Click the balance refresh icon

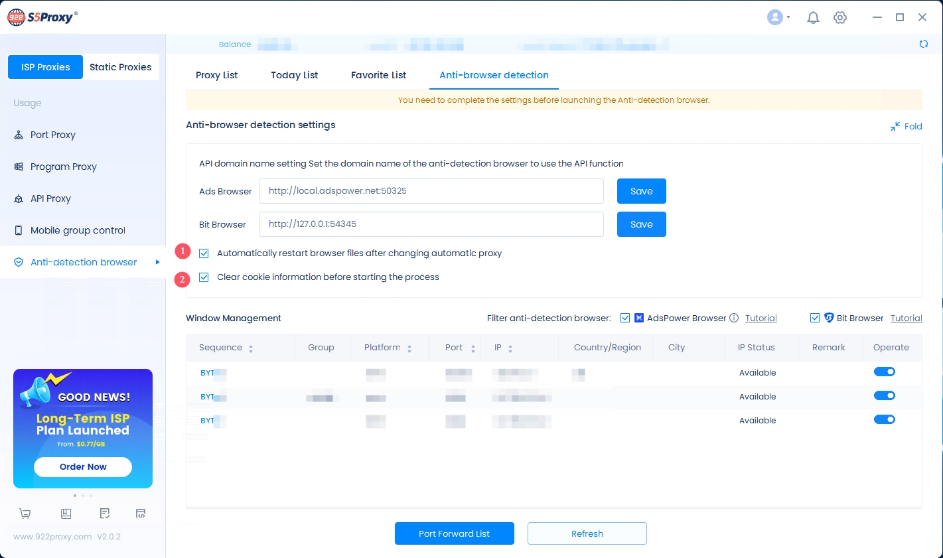click(x=923, y=44)
